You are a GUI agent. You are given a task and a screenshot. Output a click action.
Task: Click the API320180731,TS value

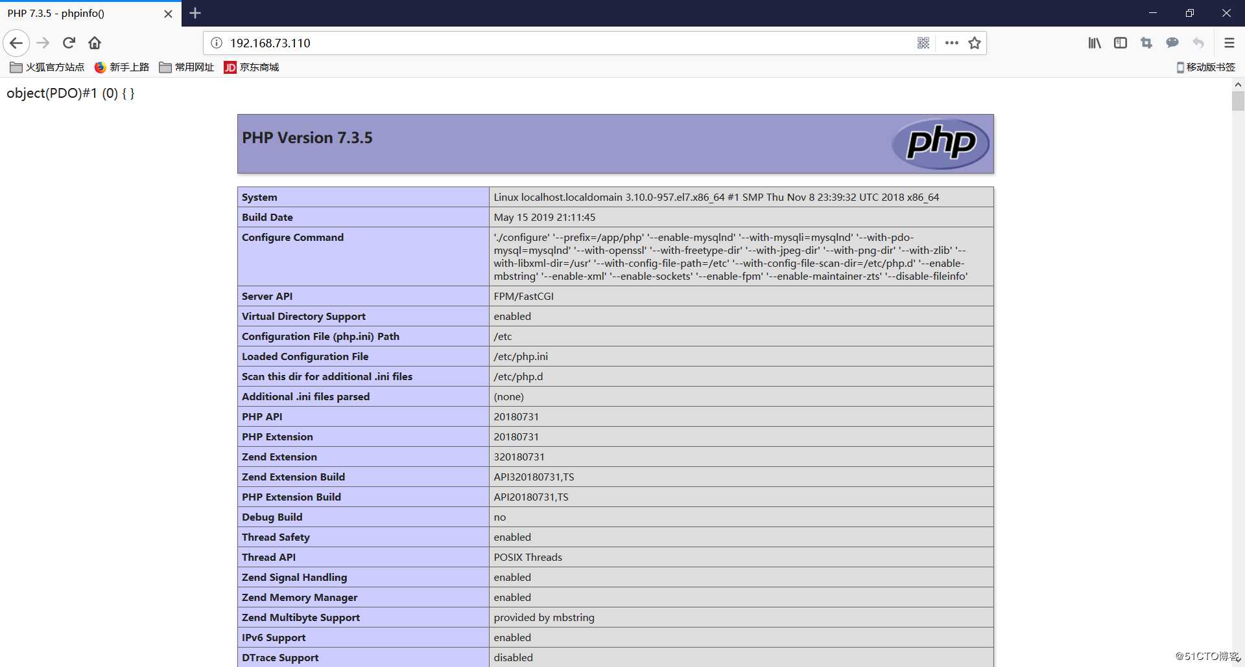pyautogui.click(x=534, y=477)
